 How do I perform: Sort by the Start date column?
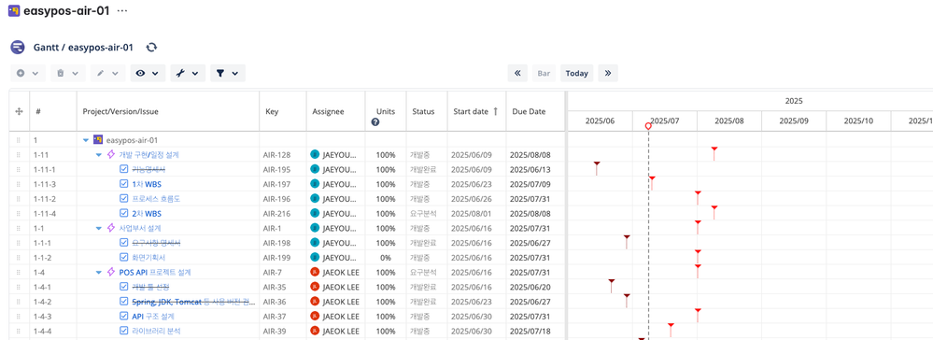click(x=475, y=111)
